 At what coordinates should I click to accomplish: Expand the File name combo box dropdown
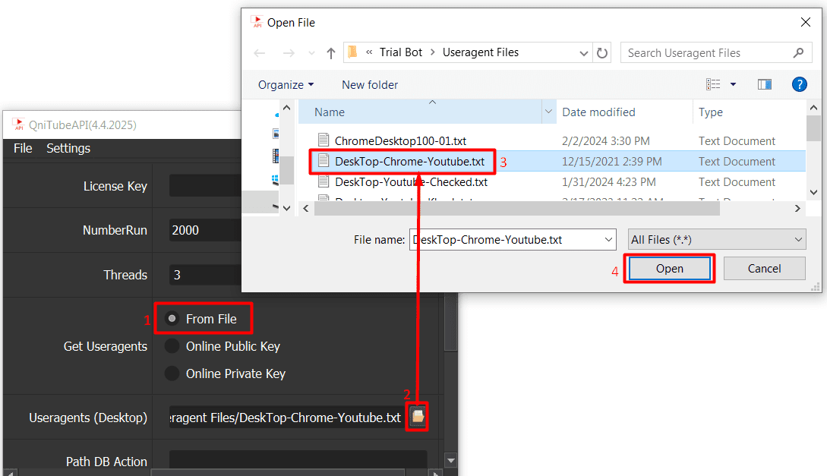pos(608,240)
